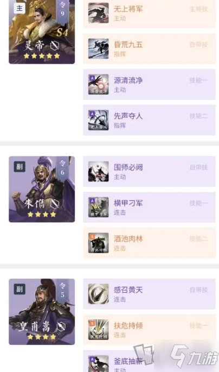Click the 主 badge on 灵帝 card
219x372 pixels.
(x=20, y=8)
